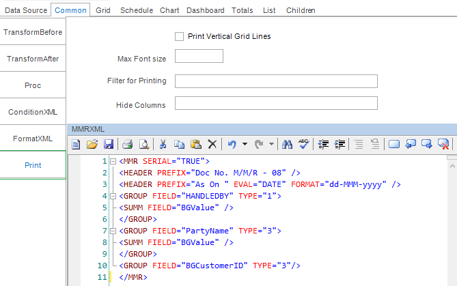This screenshot has height=286, width=457.
Task: Click the closing '</MMR>' tag
Action: [x=133, y=277]
